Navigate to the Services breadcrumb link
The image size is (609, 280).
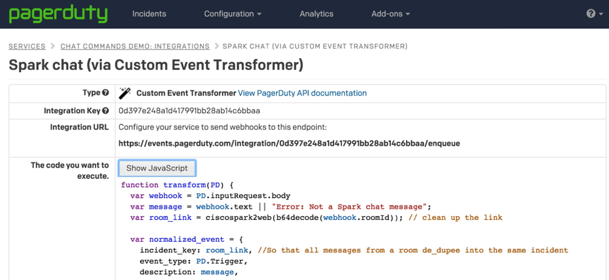(27, 46)
